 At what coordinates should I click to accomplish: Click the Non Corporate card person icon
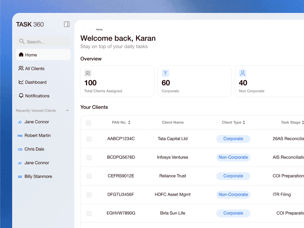coord(242,73)
